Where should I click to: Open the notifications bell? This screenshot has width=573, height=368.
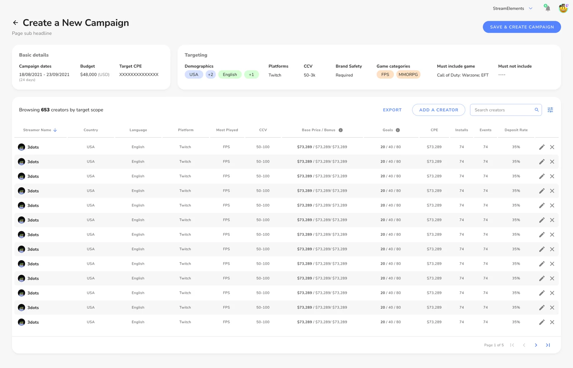coord(548,8)
